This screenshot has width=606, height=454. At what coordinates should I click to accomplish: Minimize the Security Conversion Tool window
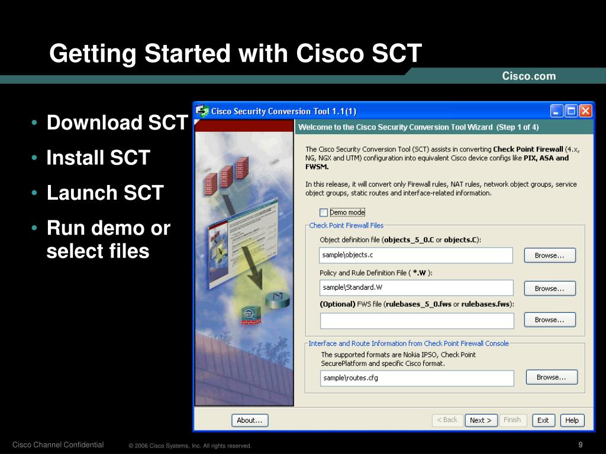pos(556,111)
